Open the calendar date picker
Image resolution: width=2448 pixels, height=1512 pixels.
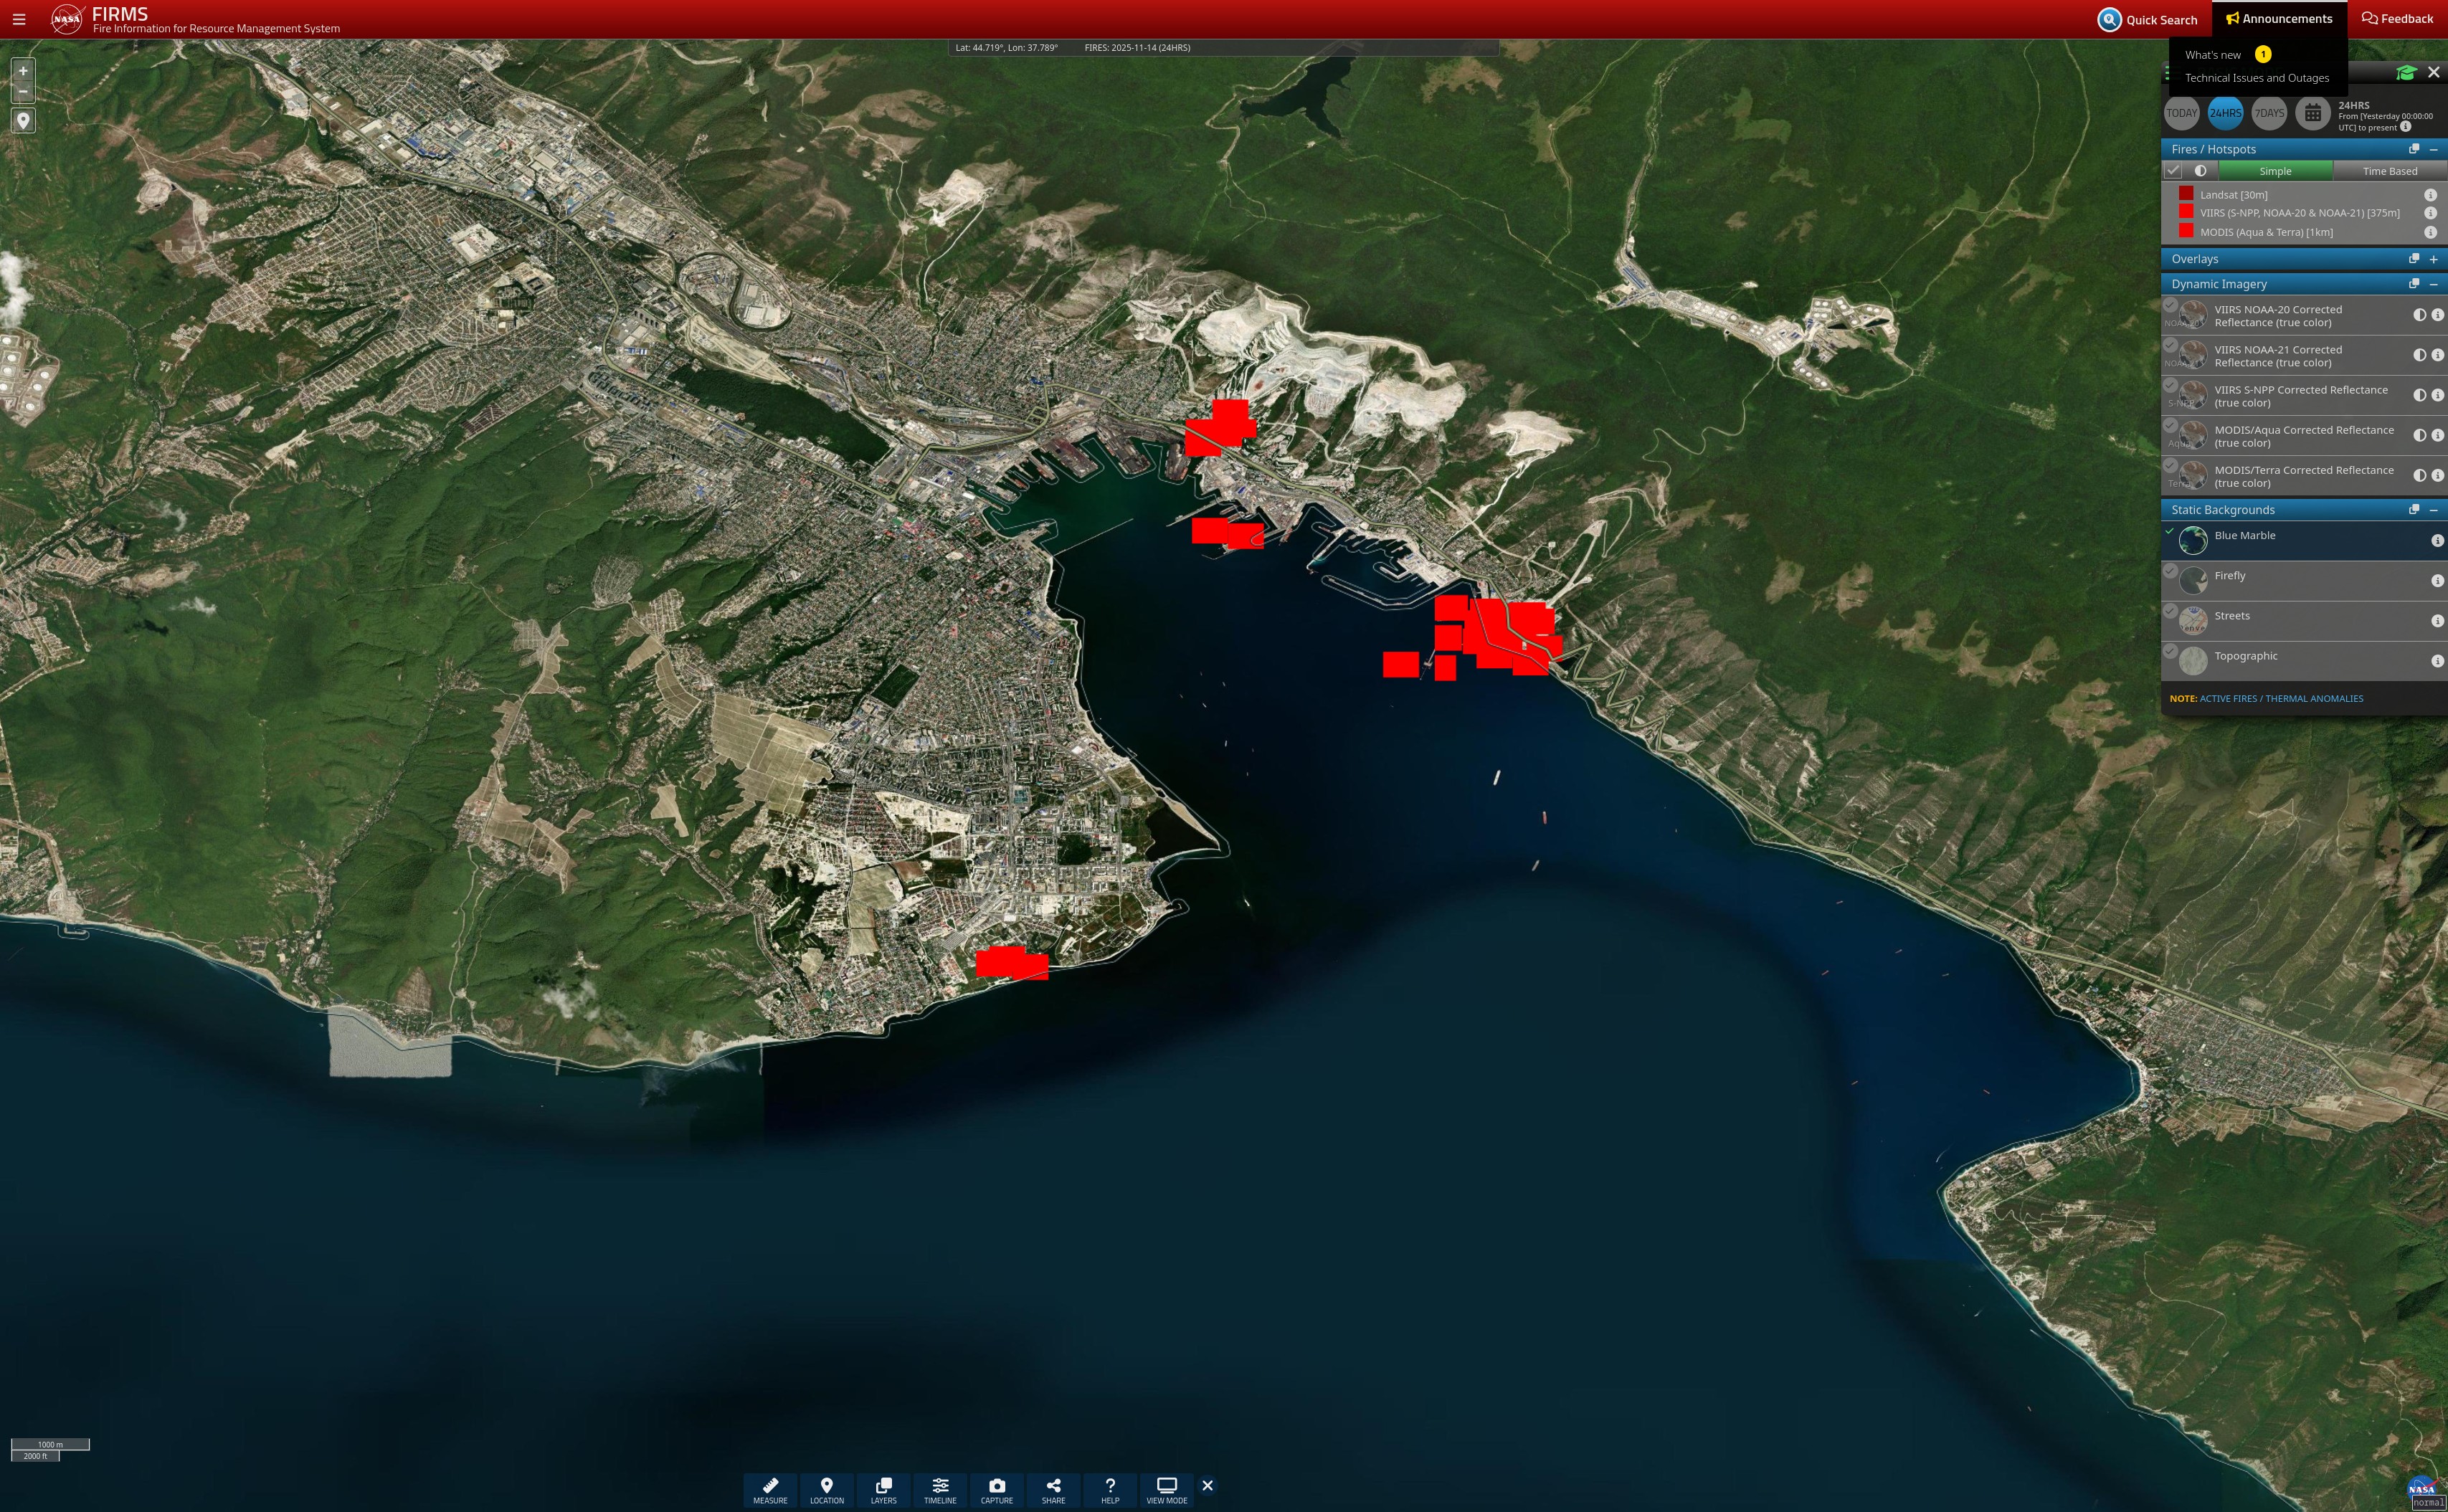tap(2312, 113)
